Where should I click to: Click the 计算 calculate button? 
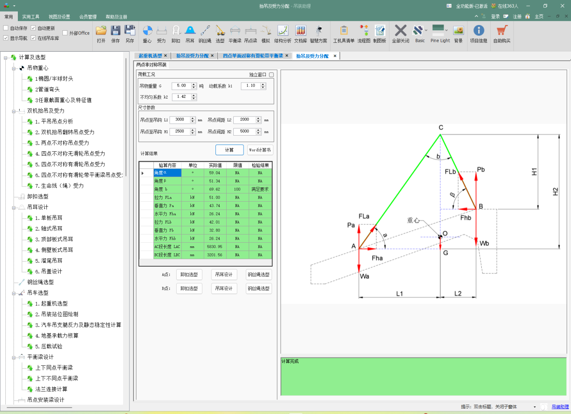[x=229, y=150]
